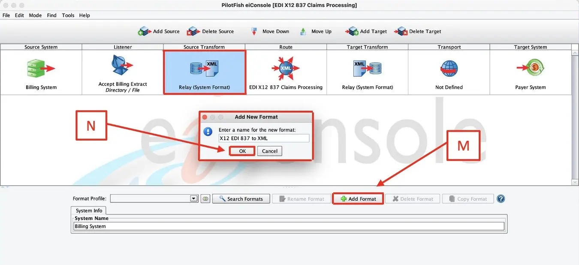
Task: Click the Route column header
Action: pos(286,47)
